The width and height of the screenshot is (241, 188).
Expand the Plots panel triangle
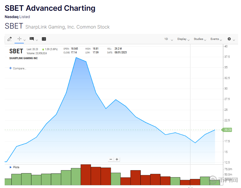tap(11, 167)
